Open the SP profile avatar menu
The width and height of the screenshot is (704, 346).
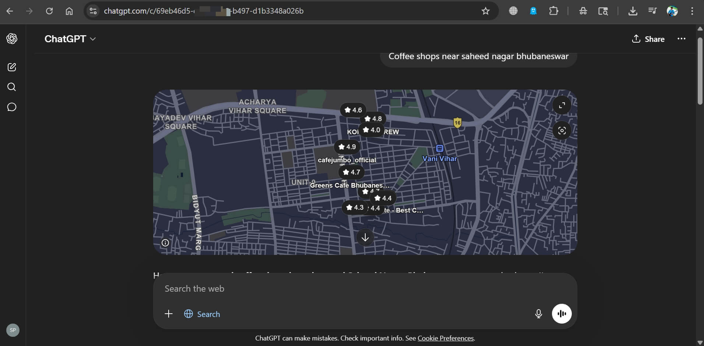pyautogui.click(x=12, y=330)
